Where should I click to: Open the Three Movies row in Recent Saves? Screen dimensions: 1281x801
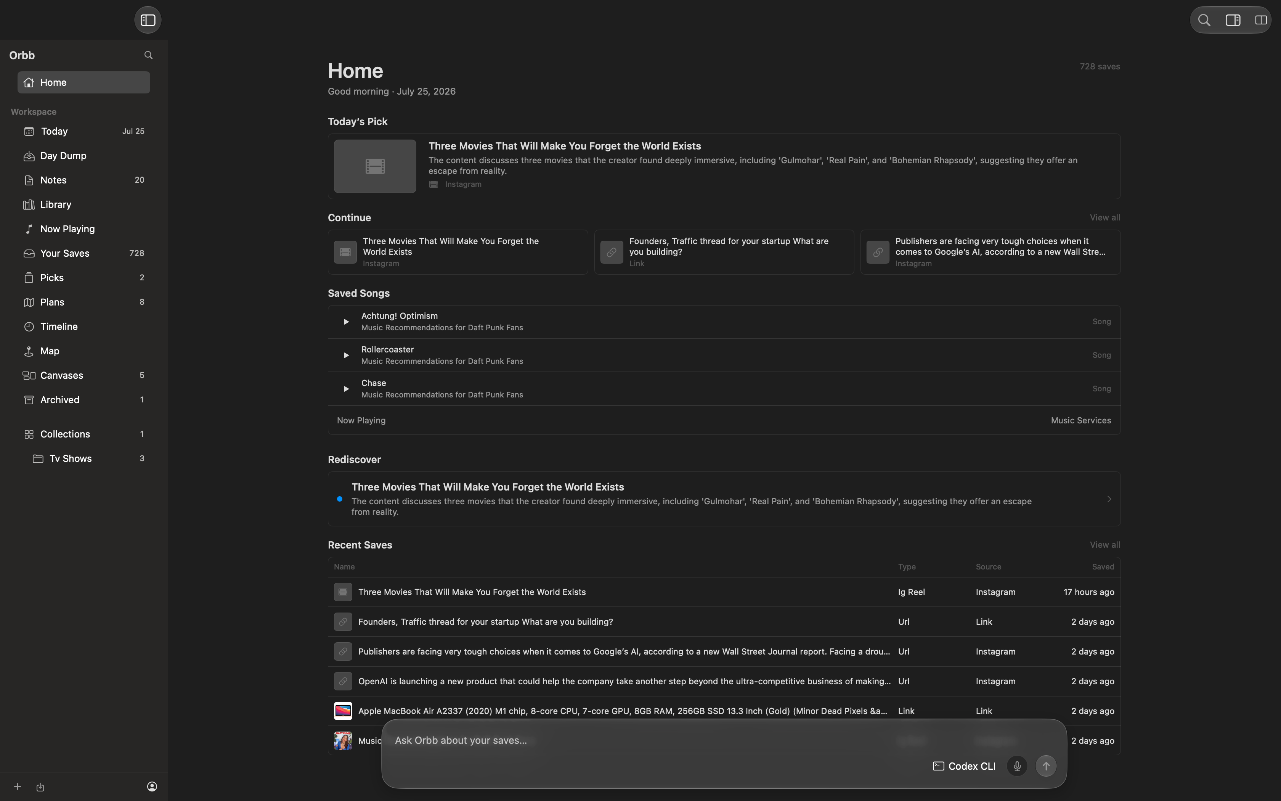[x=724, y=592]
